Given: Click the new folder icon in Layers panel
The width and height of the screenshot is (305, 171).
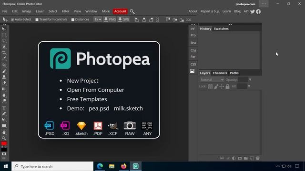Looking at the screenshot, I should (x=246, y=158).
